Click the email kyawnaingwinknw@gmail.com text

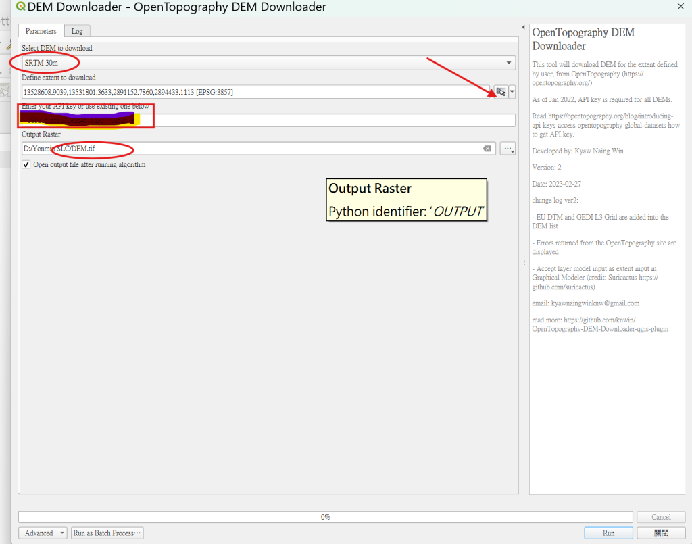(x=586, y=303)
